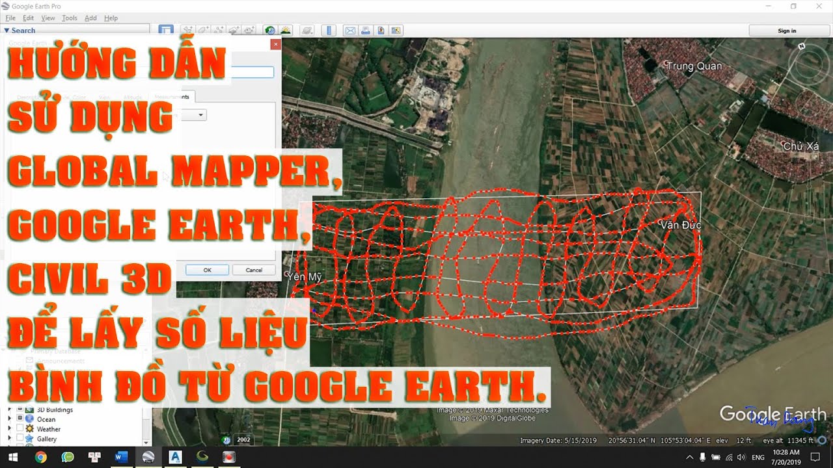
Task: Toggle the sidebar visibility toolbar icon
Action: pos(166,31)
